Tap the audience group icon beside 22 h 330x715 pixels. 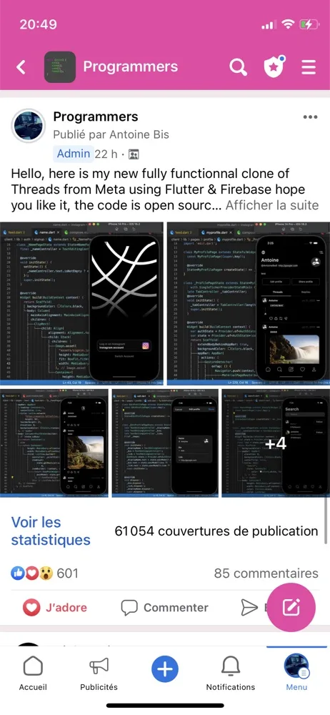point(134,154)
